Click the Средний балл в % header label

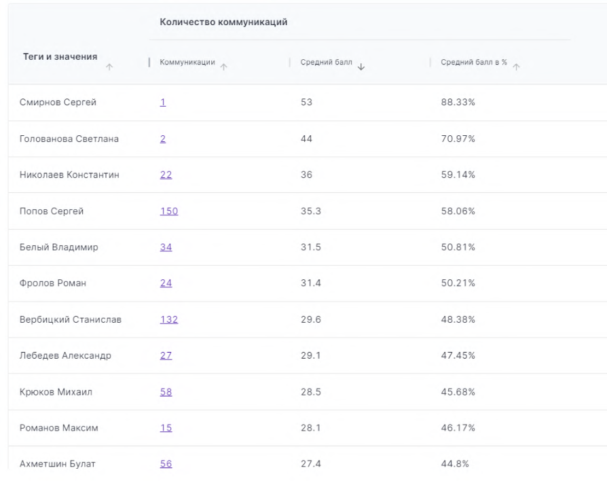pyautogui.click(x=474, y=63)
